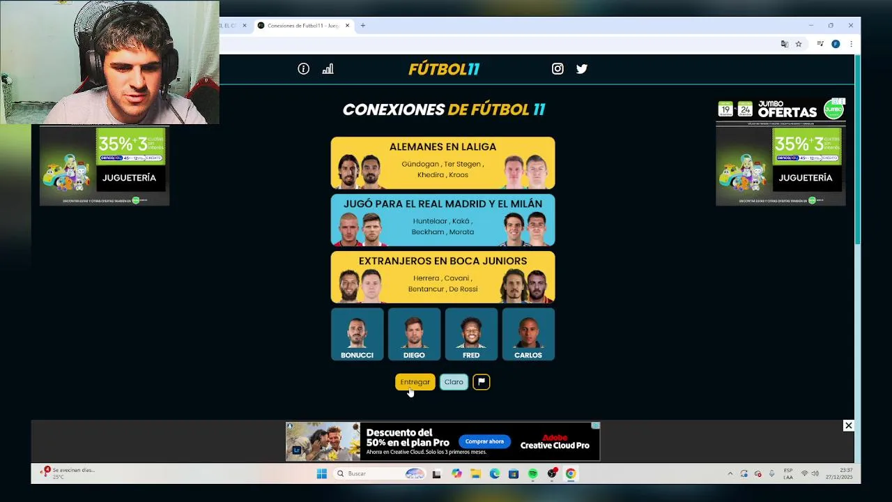Click the translate page icon in Chrome
892x502 pixels.
point(785,44)
